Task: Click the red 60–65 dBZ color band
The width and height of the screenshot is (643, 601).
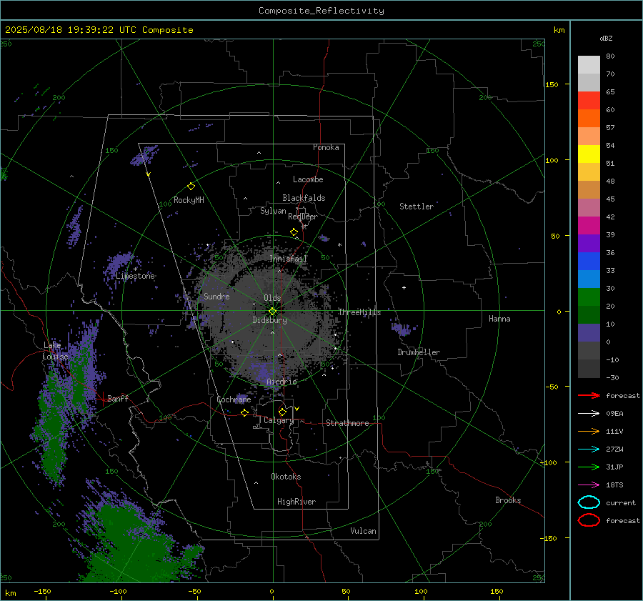Action: pyautogui.click(x=589, y=101)
